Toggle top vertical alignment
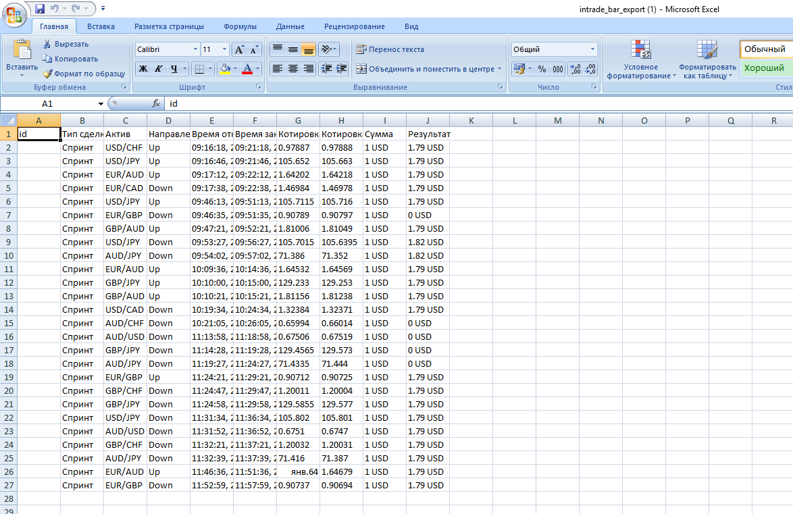The height and width of the screenshot is (514, 793). tap(277, 49)
